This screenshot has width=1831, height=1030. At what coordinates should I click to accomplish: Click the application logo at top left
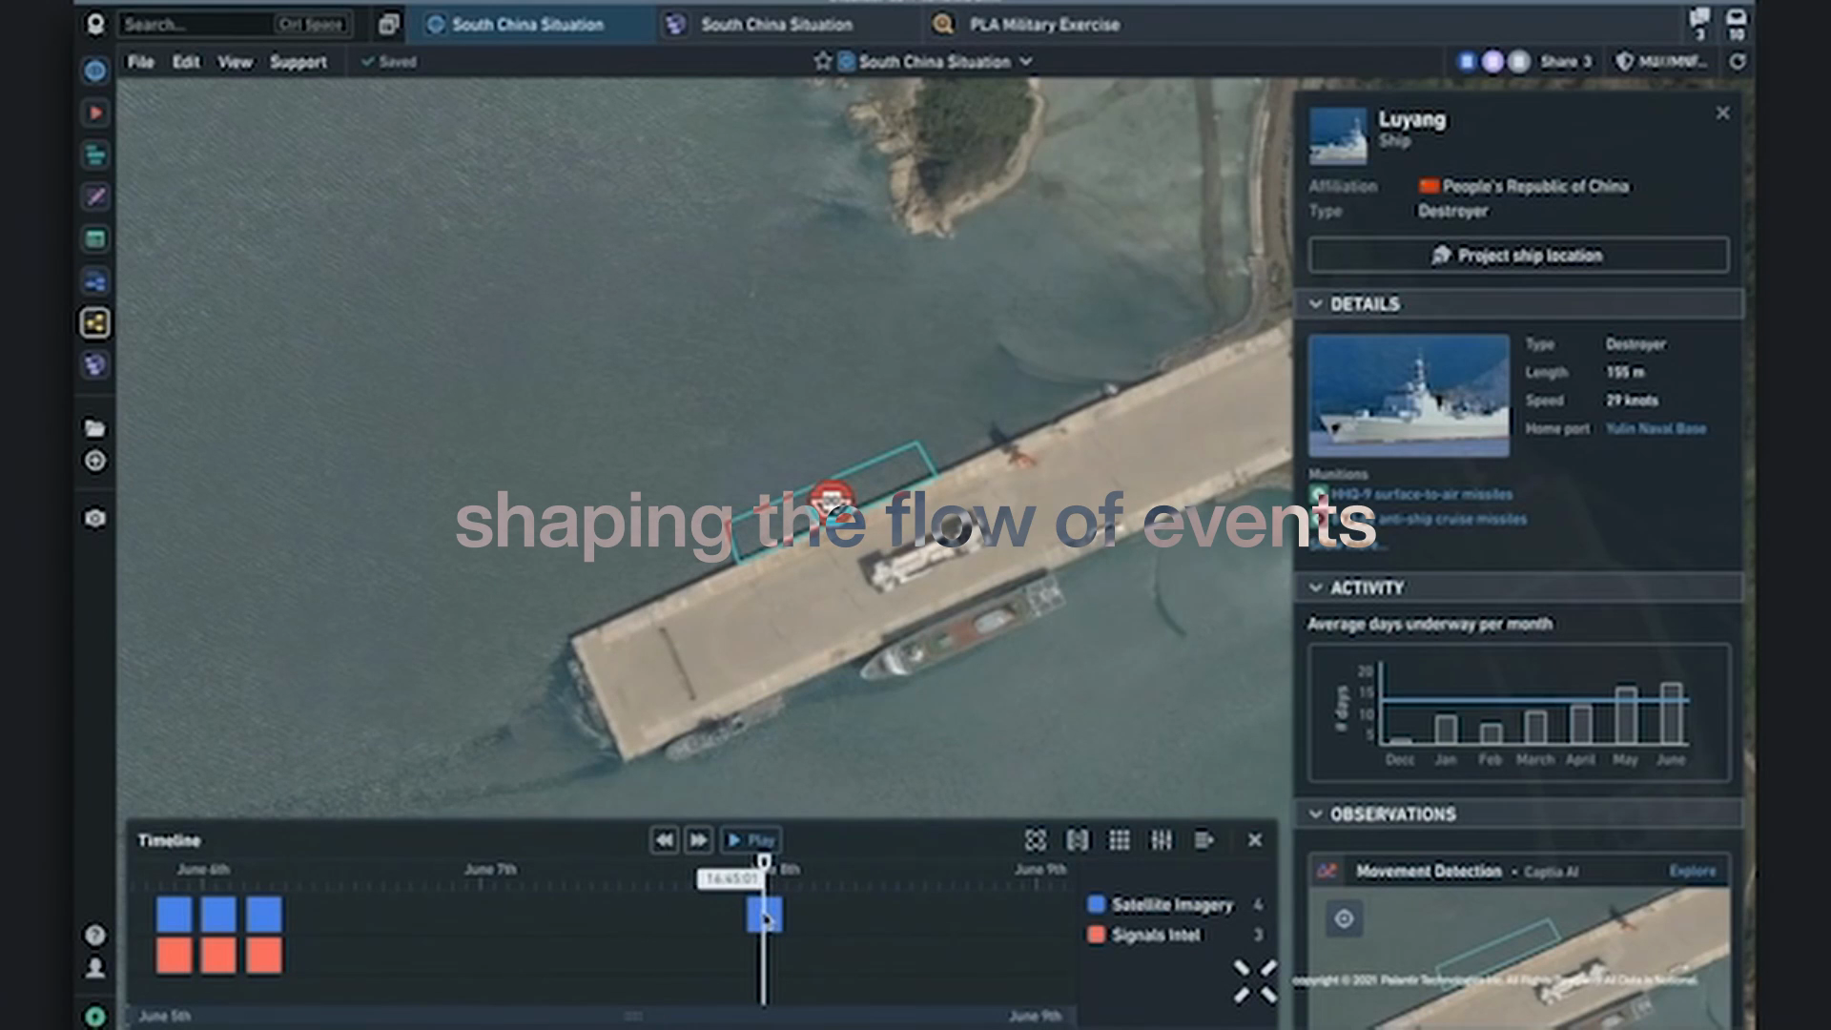(95, 24)
